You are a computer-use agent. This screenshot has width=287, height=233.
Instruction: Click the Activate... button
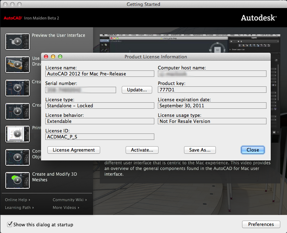tap(142, 150)
